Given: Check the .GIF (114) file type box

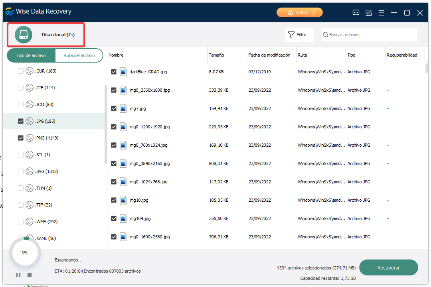Looking at the screenshot, I should coord(21,88).
